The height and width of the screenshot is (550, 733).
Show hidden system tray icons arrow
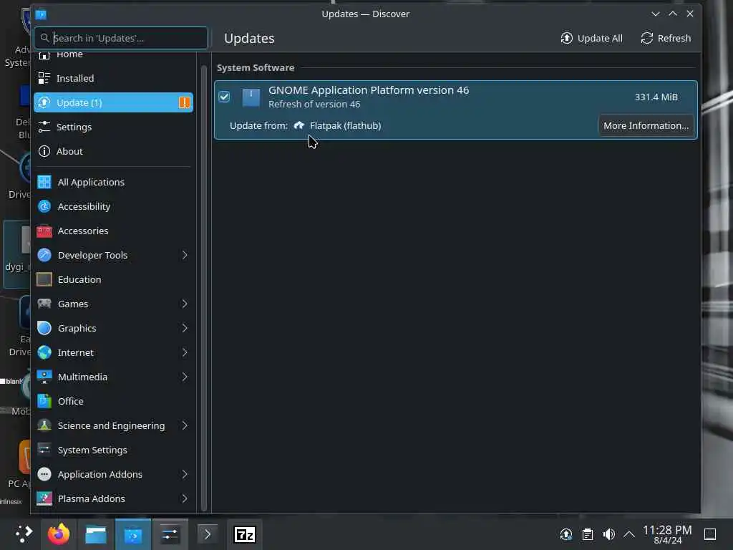coord(629,534)
